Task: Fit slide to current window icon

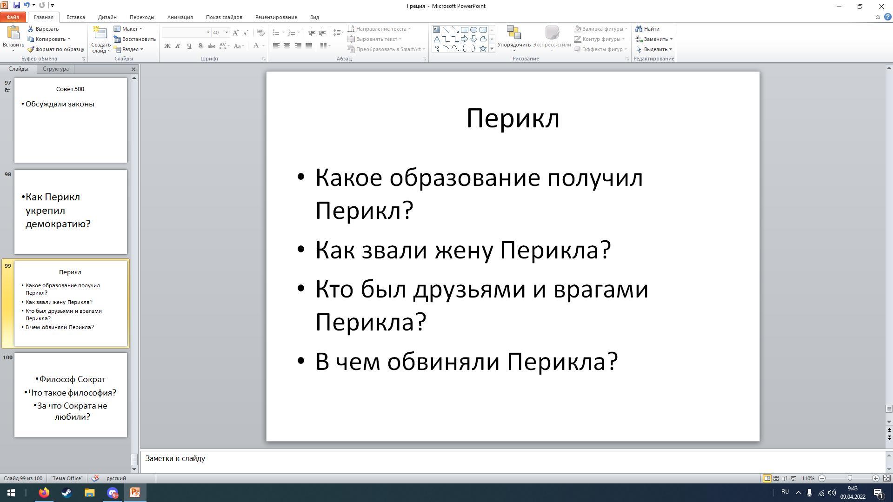Action: (x=886, y=478)
